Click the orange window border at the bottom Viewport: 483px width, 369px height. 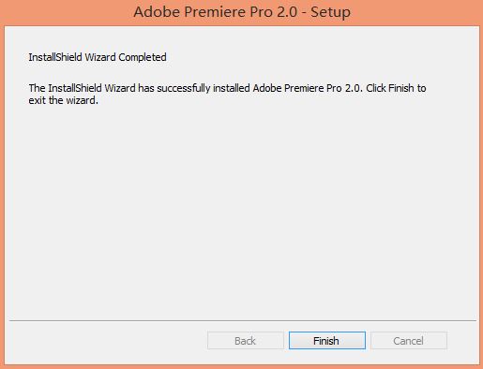[x=241, y=367]
